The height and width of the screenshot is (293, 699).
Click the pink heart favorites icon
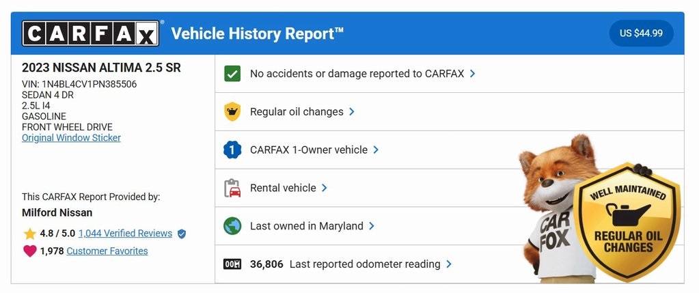coord(29,251)
